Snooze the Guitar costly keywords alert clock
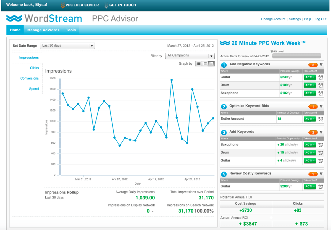This screenshot has height=230, width=331. (x=321, y=187)
